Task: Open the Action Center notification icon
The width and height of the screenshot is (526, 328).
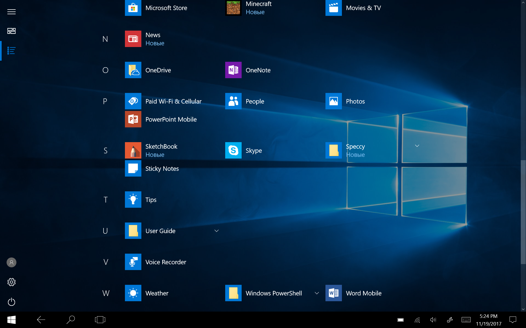Action: (x=513, y=320)
